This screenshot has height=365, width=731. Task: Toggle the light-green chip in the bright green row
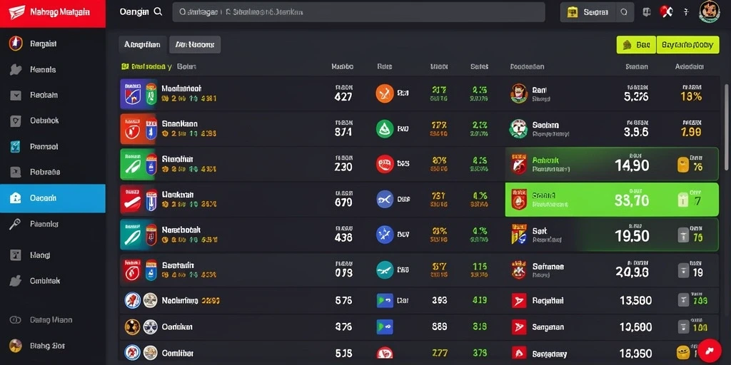(682, 200)
